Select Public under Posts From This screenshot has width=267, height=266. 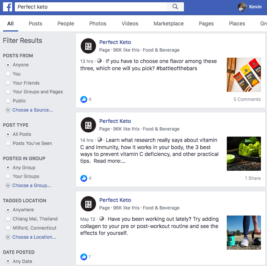tap(8, 101)
